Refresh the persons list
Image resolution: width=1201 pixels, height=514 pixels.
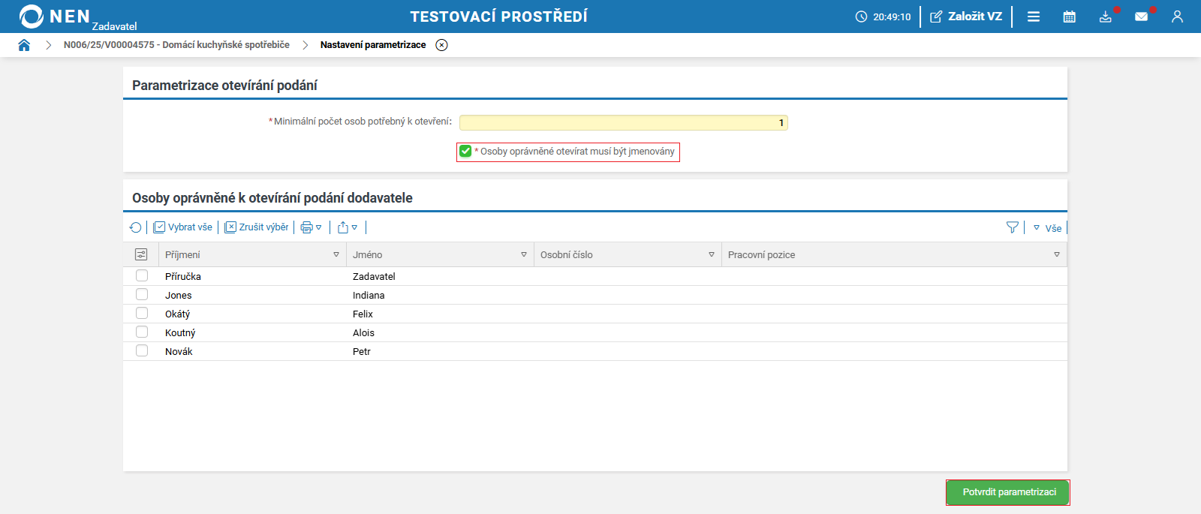click(135, 227)
